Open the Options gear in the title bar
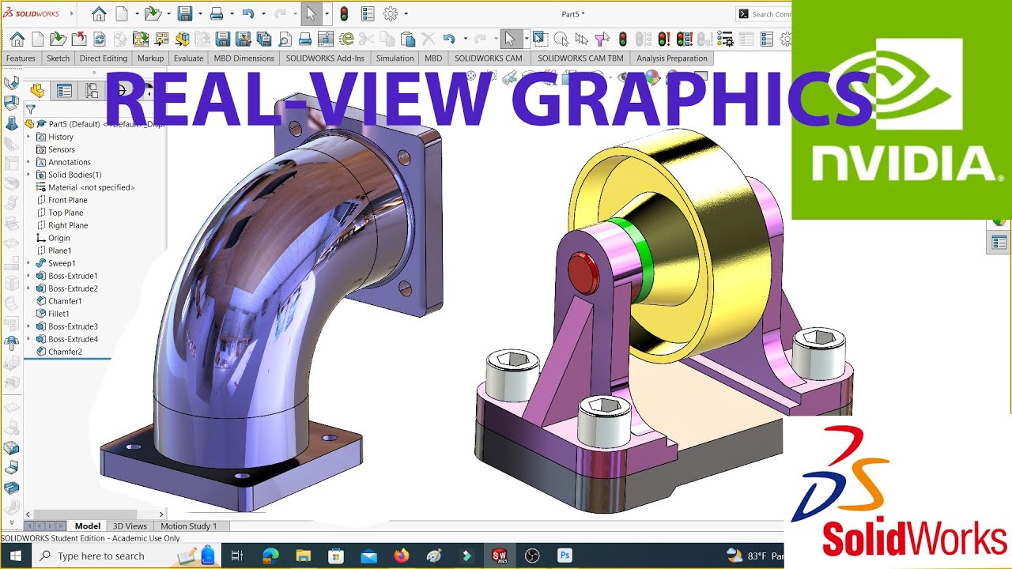This screenshot has width=1012, height=569. tap(391, 13)
